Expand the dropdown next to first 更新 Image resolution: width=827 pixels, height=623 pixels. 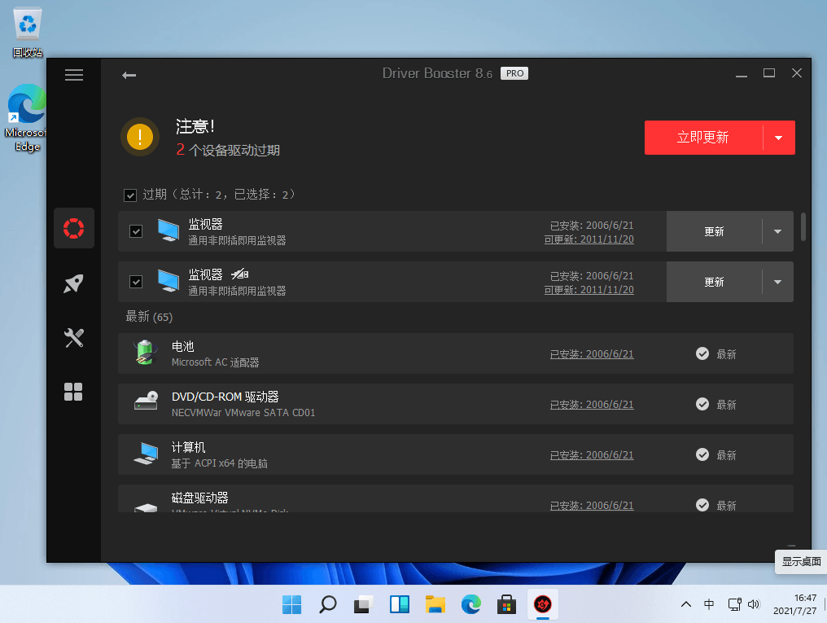point(778,231)
